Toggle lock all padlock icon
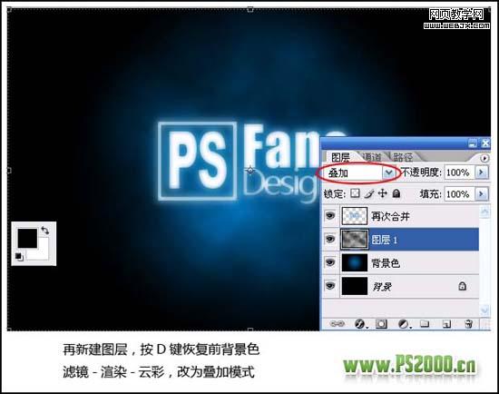This screenshot has height=394, width=499. 396,193
